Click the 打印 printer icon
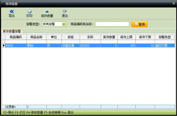 point(29,11)
